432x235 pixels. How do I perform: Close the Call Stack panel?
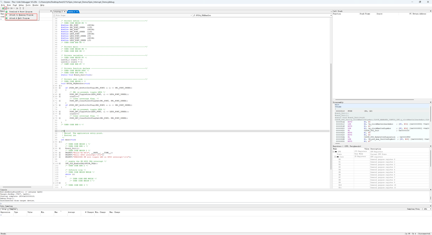pyautogui.click(x=430, y=11)
